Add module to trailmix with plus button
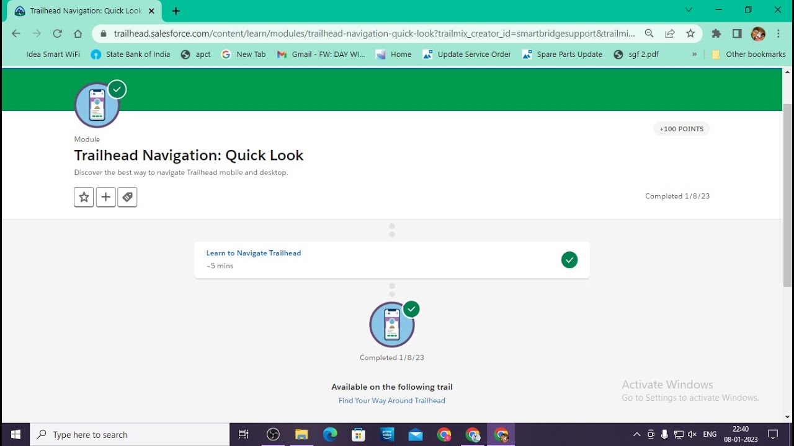This screenshot has height=446, width=794. pyautogui.click(x=105, y=197)
